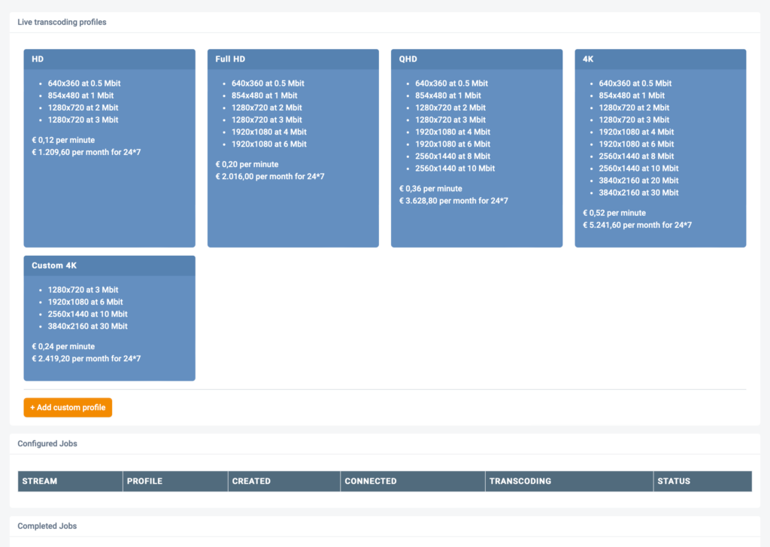Viewport: 770px width, 547px height.
Task: Click the Completed Jobs section heading
Action: coord(47,526)
